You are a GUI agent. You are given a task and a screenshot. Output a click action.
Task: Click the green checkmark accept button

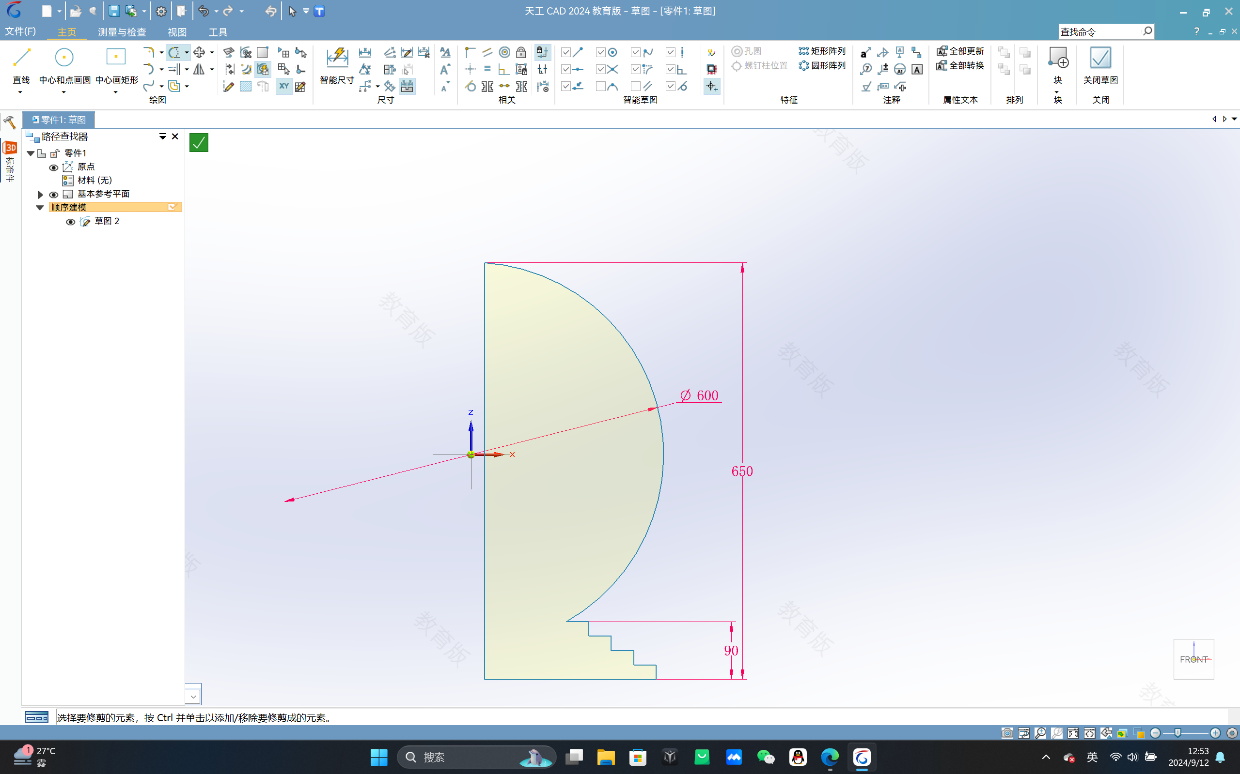pos(199,142)
